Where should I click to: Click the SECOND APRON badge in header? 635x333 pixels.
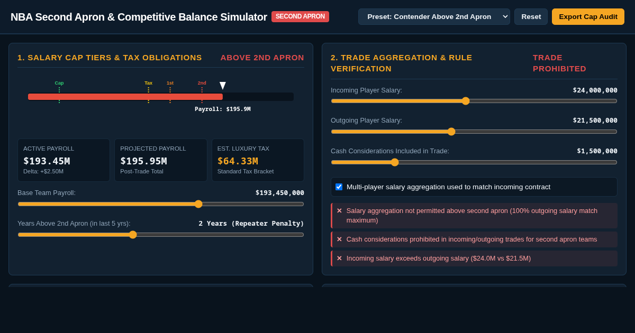tap(300, 16)
